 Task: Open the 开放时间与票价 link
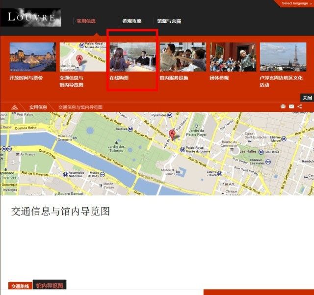[x=26, y=78]
